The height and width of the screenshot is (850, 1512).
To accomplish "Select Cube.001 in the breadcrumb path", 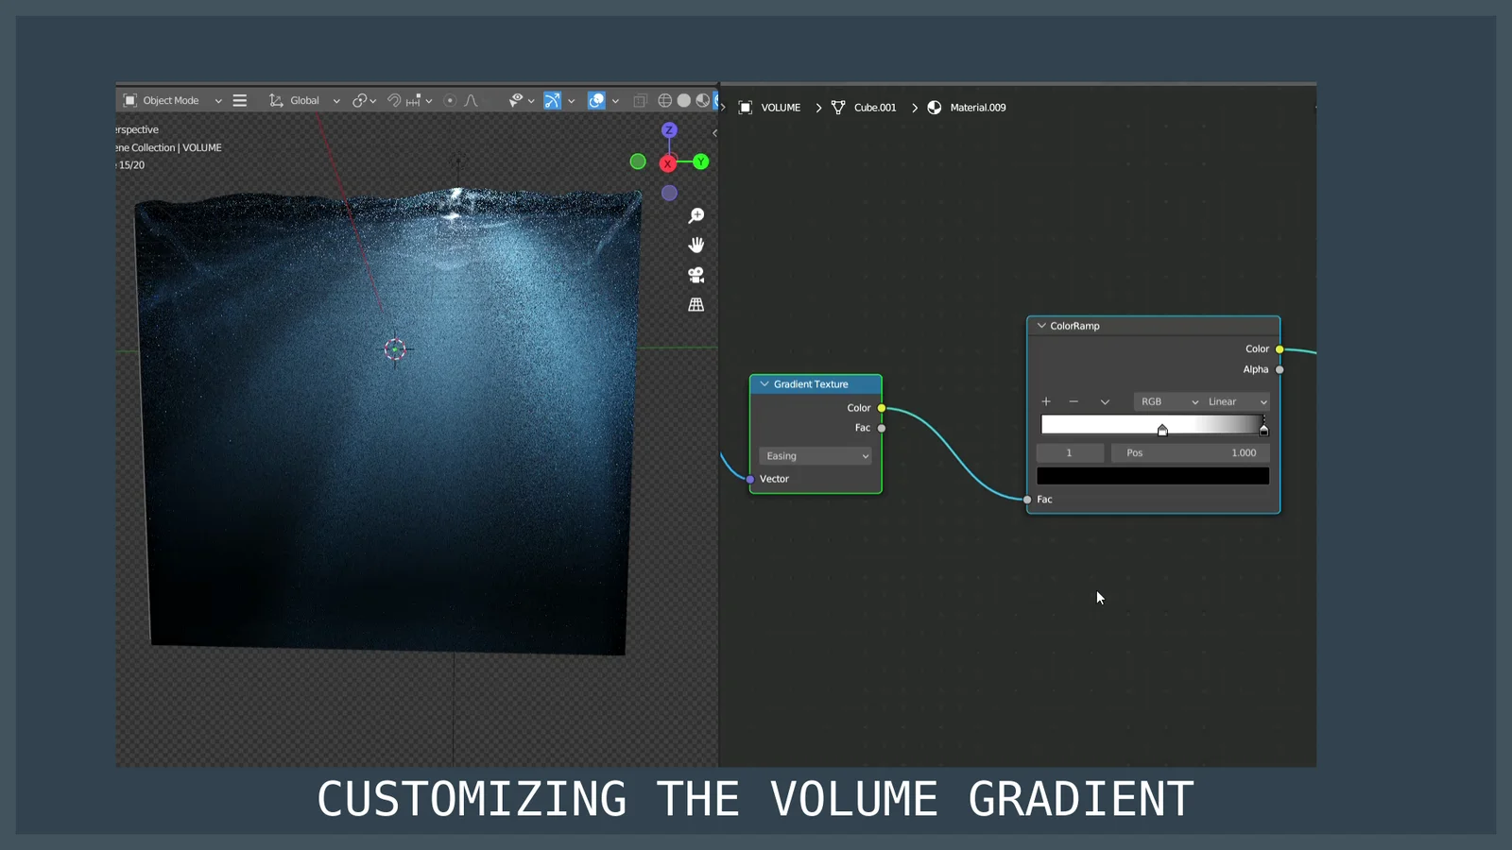I will (x=874, y=108).
